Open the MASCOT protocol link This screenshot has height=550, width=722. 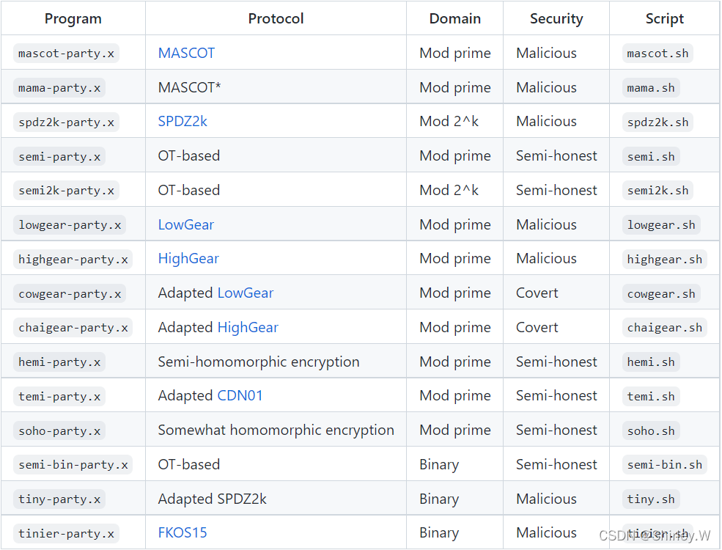(186, 53)
